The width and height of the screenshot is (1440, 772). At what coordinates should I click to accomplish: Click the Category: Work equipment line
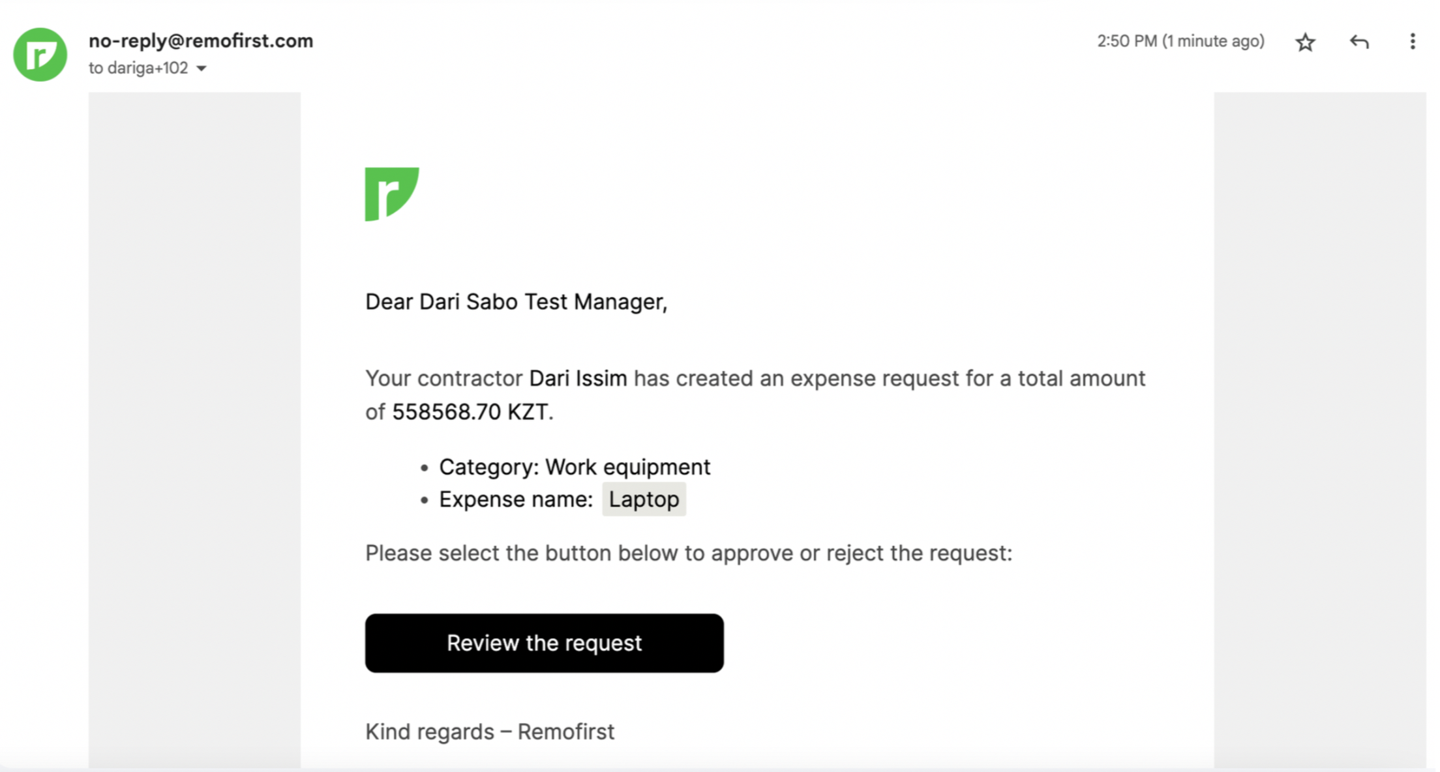pos(574,467)
